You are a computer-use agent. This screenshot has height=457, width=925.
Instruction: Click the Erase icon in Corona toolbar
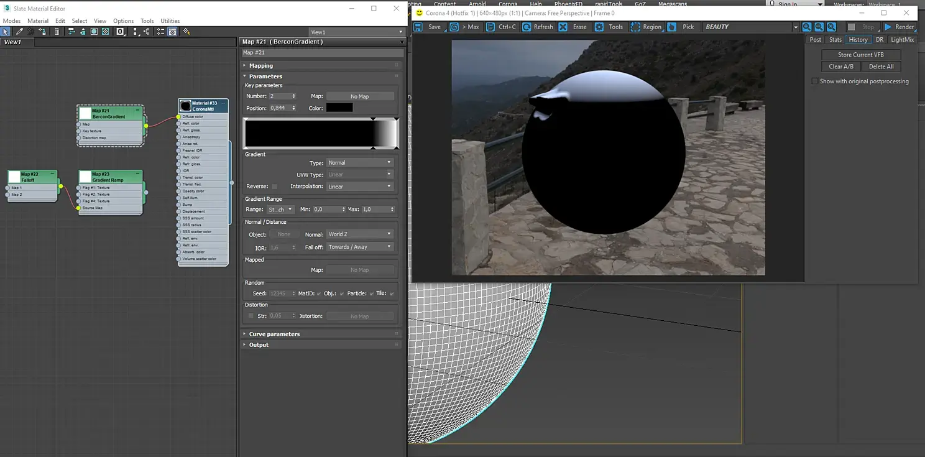563,27
